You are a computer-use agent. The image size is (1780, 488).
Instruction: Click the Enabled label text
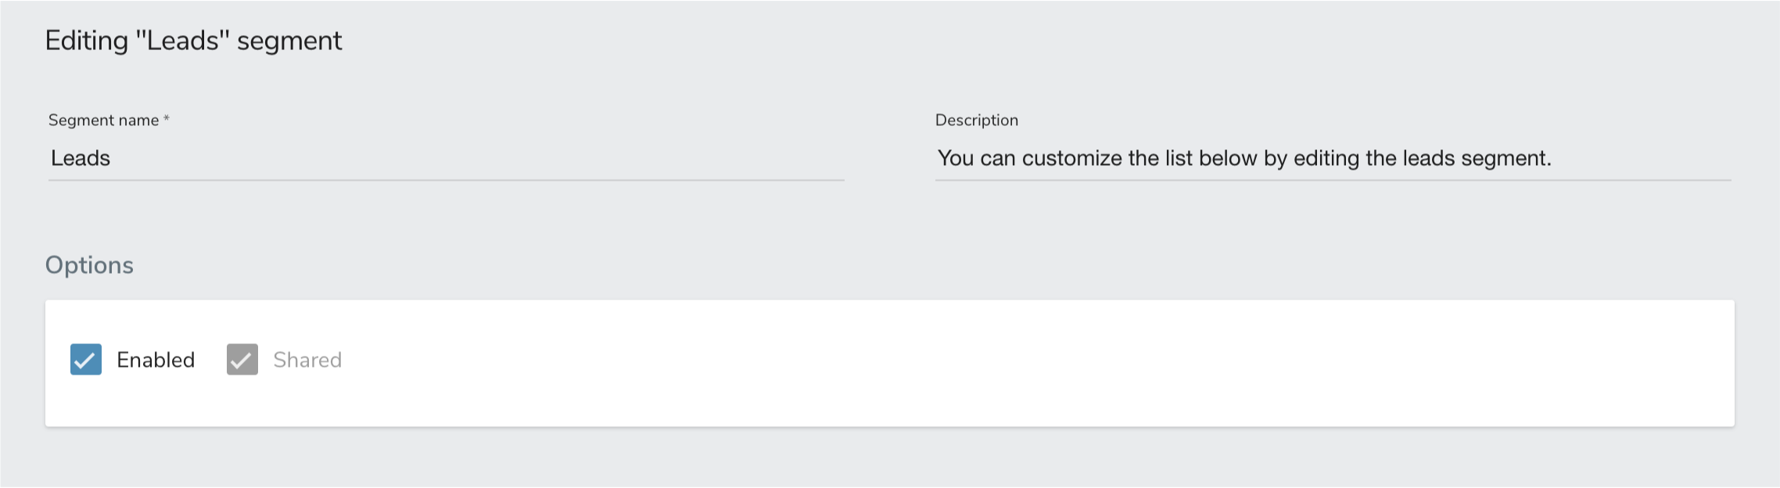pos(156,360)
